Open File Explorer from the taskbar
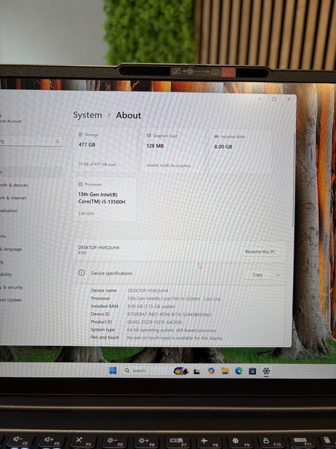This screenshot has width=336, height=449. [x=225, y=371]
